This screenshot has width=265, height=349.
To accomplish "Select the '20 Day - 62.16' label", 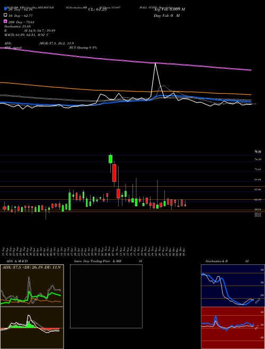I will tap(21, 10).
